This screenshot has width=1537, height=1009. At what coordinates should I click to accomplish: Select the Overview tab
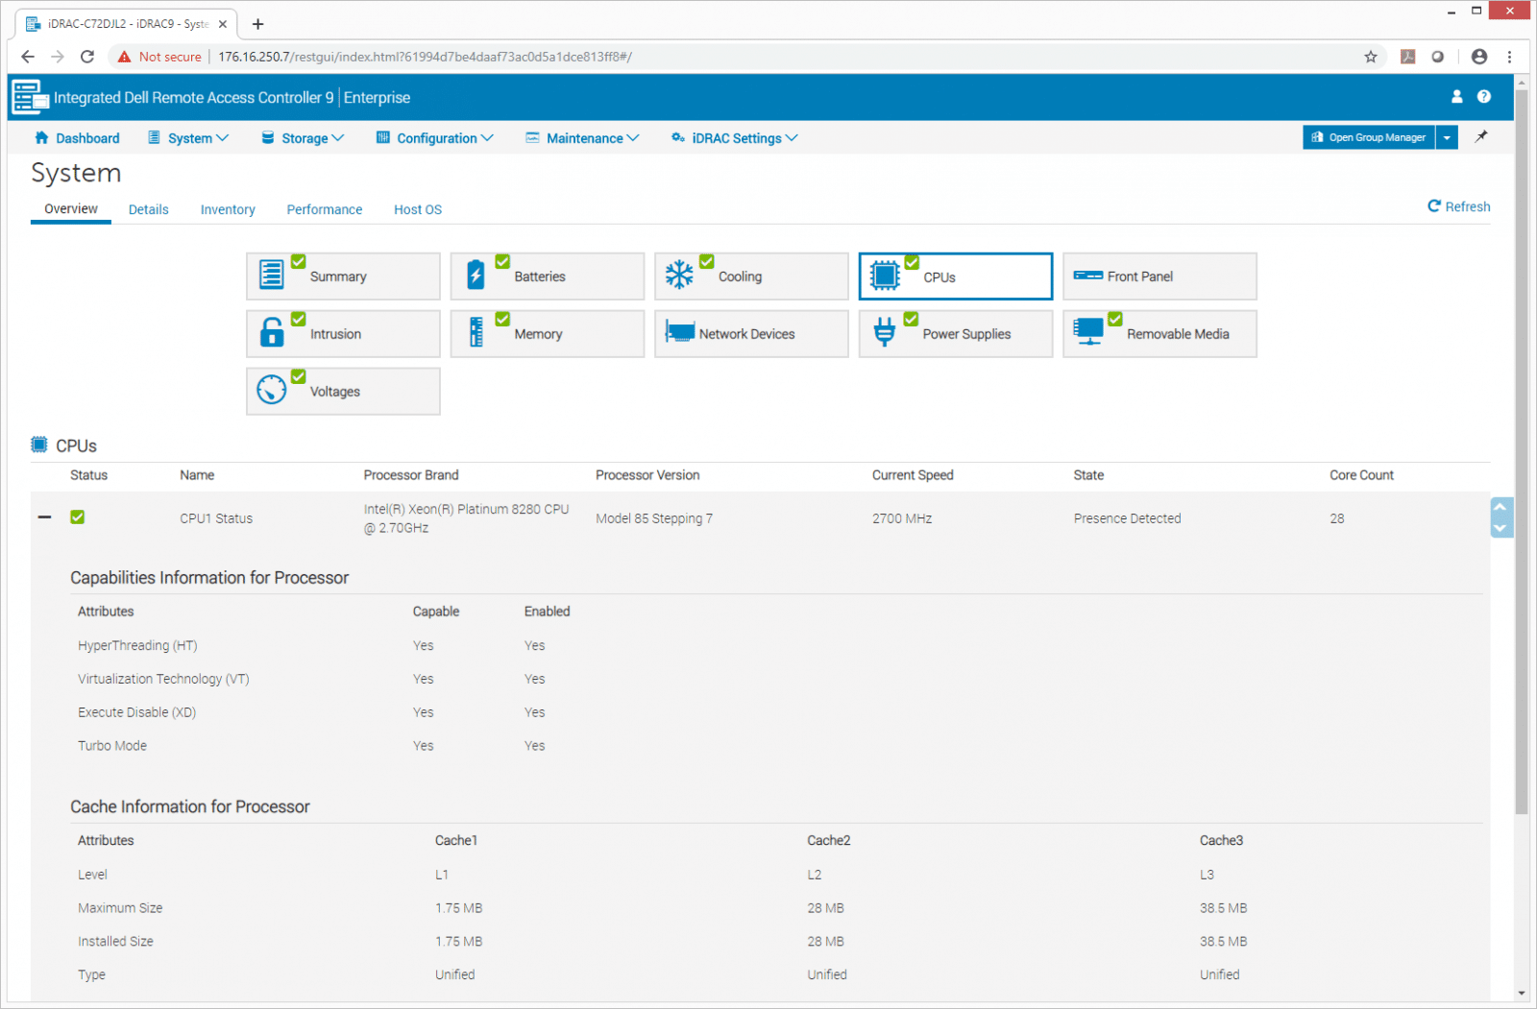(x=71, y=208)
